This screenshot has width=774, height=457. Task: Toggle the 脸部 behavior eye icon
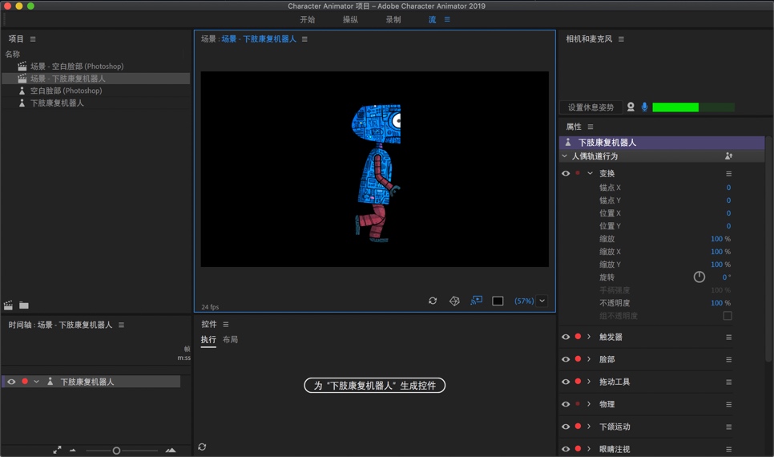(x=566, y=359)
